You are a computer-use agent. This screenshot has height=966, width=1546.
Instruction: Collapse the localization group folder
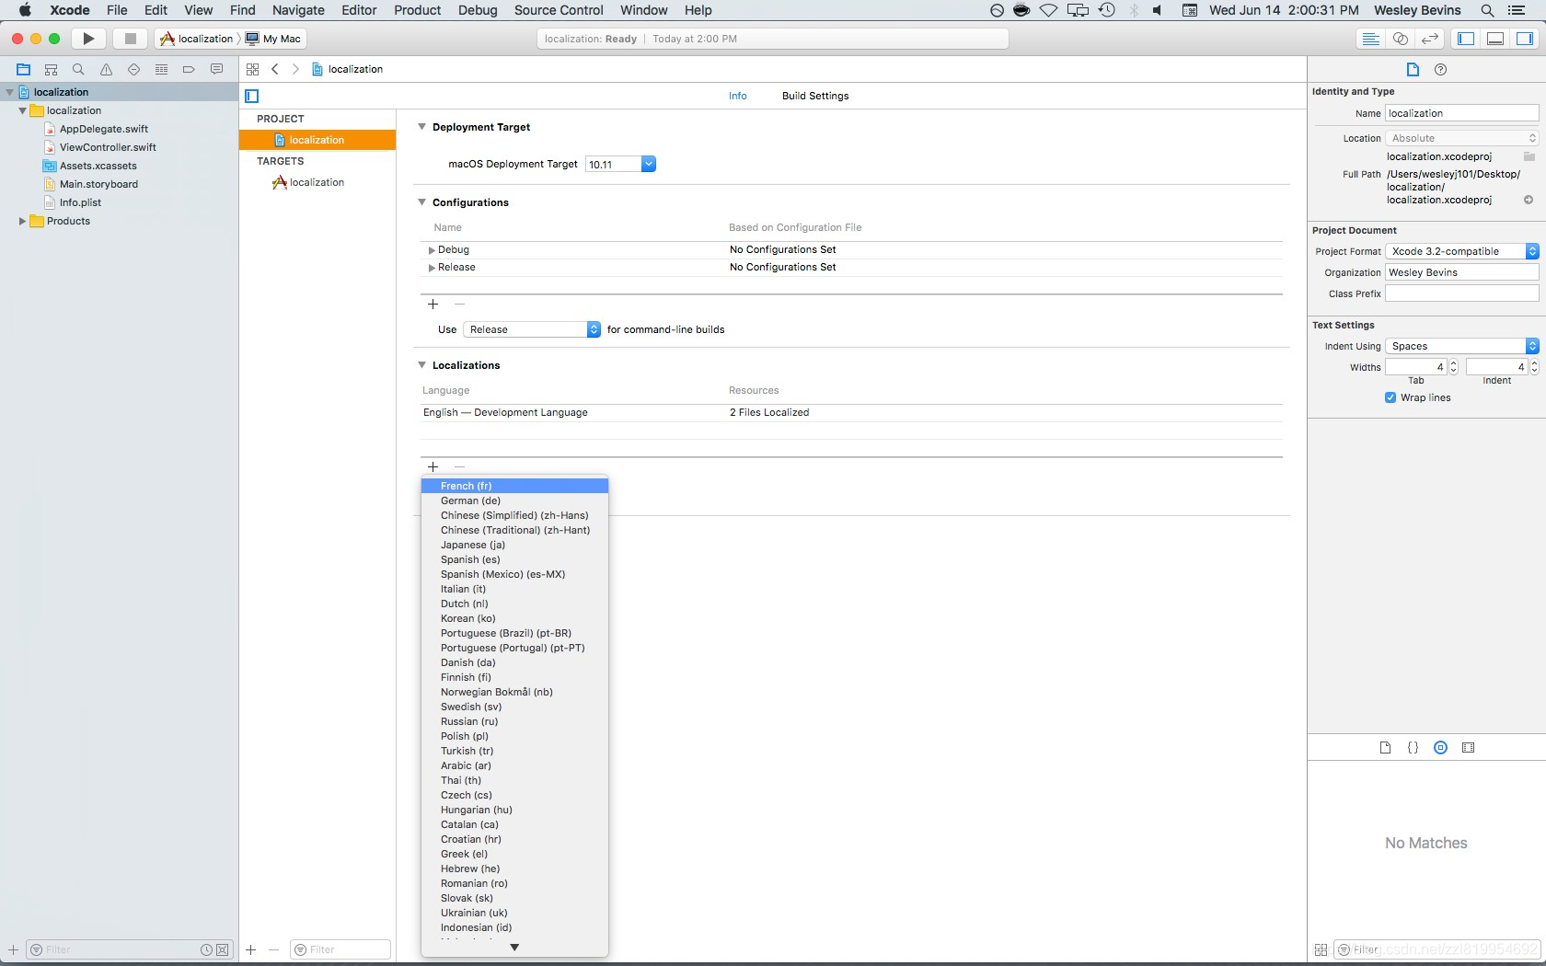pos(22,110)
